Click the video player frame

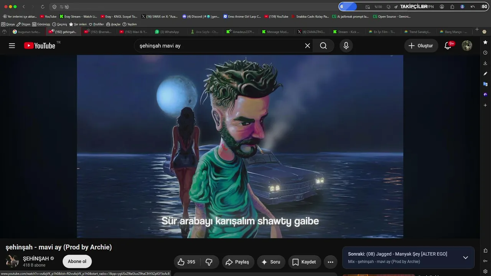click(x=240, y=146)
